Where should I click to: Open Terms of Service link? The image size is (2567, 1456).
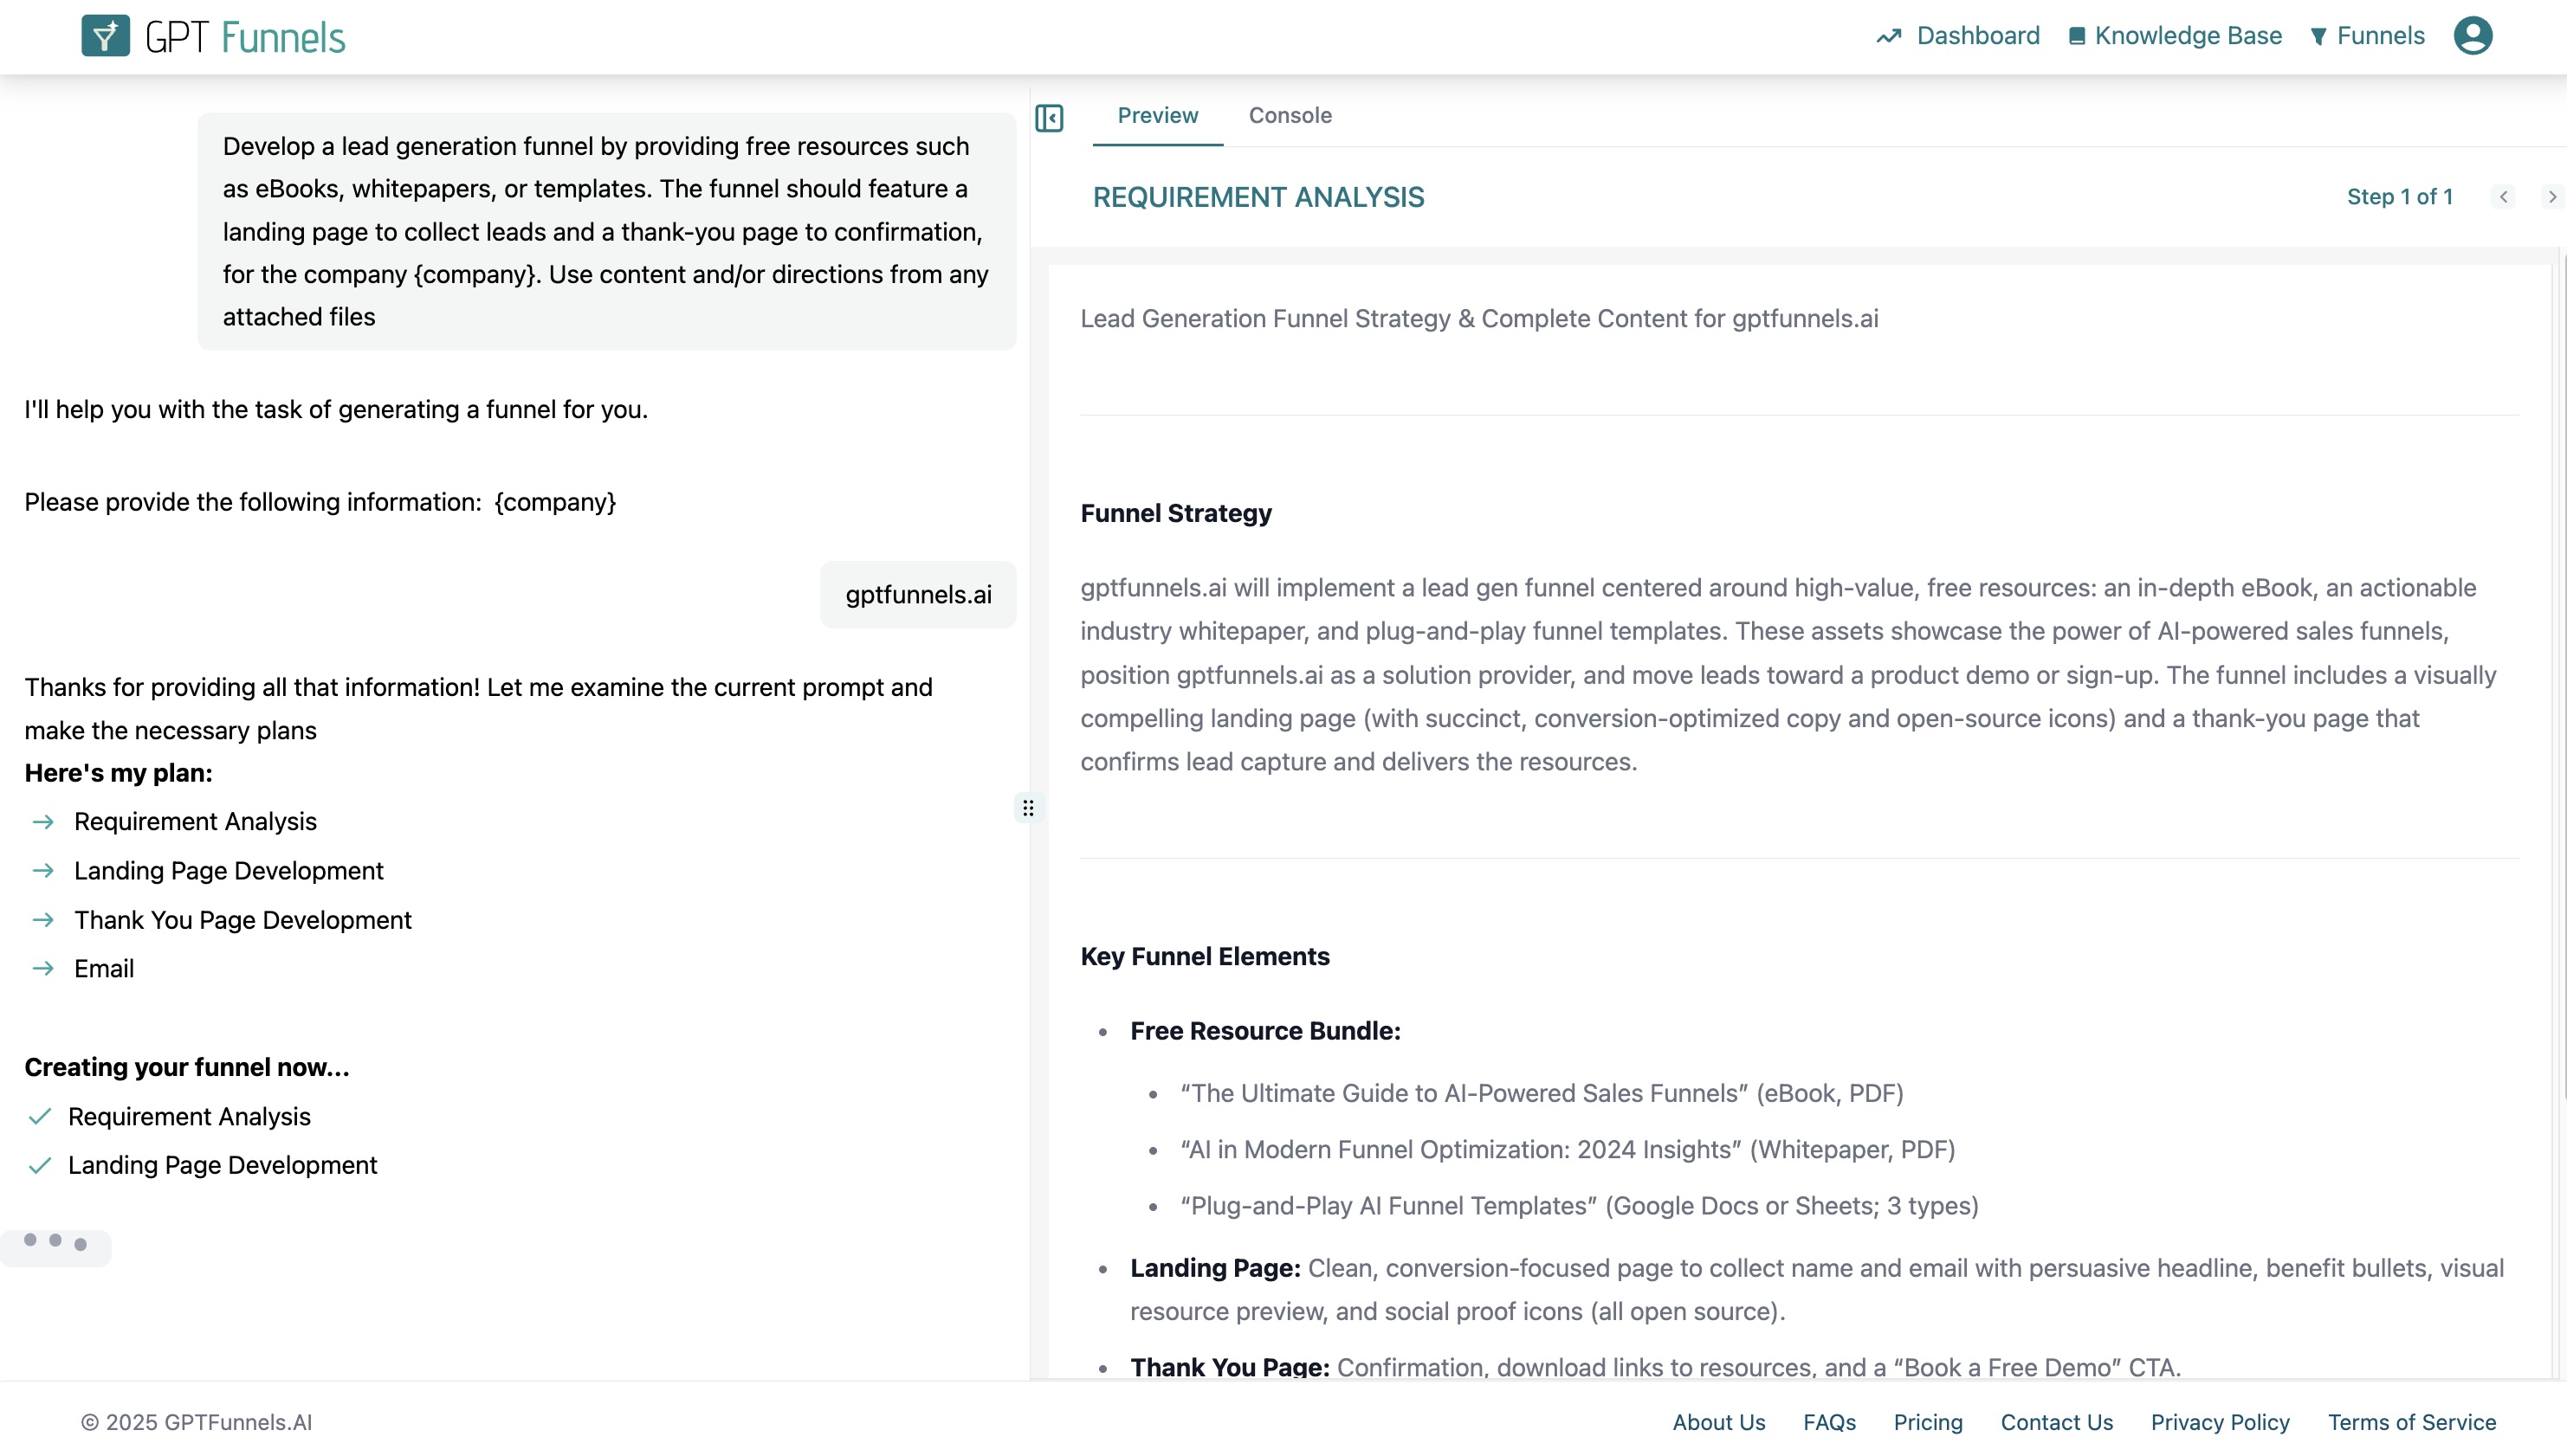2412,1422
